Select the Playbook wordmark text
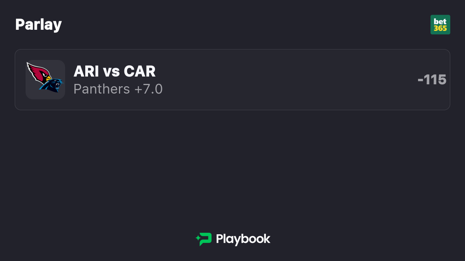Screen dimensions: 465x261 [x=243, y=239]
